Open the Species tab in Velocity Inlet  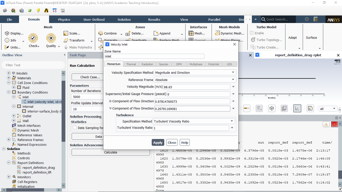point(163,64)
